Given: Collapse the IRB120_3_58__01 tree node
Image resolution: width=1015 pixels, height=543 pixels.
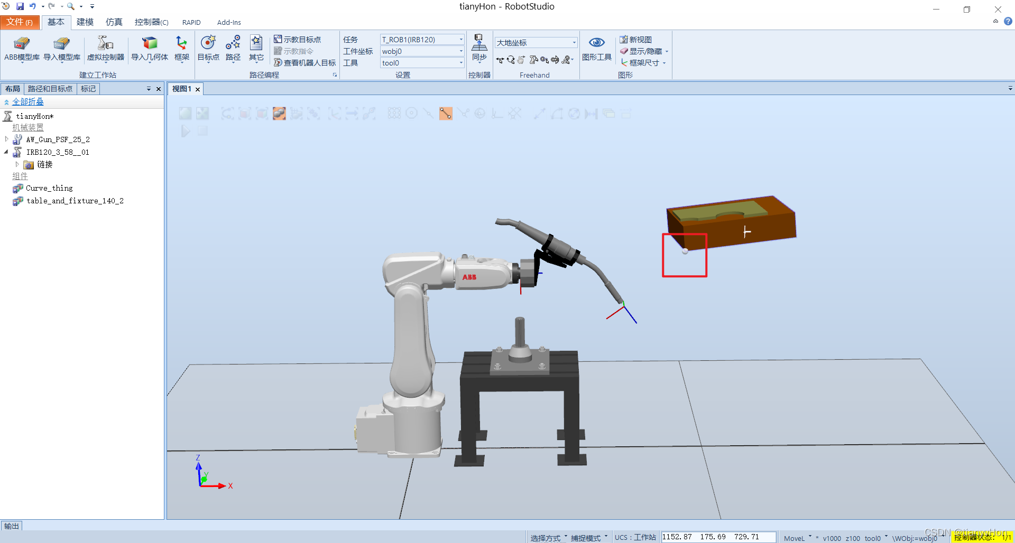Looking at the screenshot, I should 6,152.
